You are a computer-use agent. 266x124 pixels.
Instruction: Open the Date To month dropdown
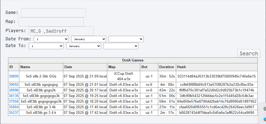pos(84,46)
